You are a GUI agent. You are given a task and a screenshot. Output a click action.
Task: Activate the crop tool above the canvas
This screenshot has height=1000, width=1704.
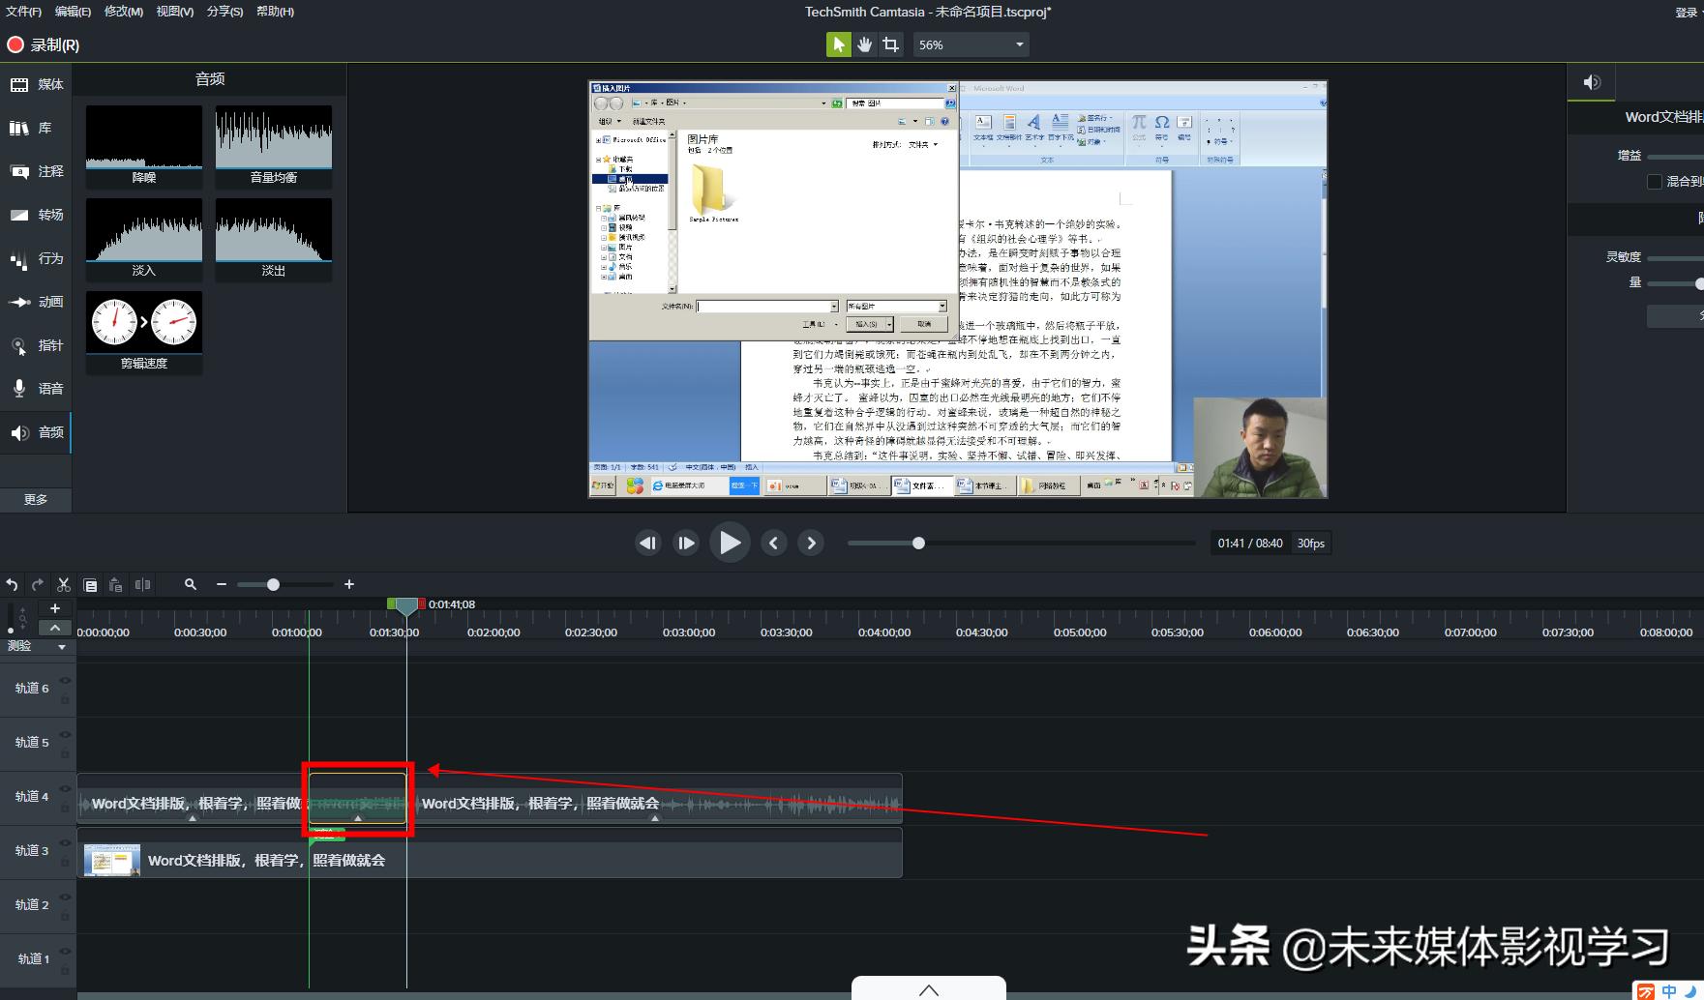(x=891, y=44)
